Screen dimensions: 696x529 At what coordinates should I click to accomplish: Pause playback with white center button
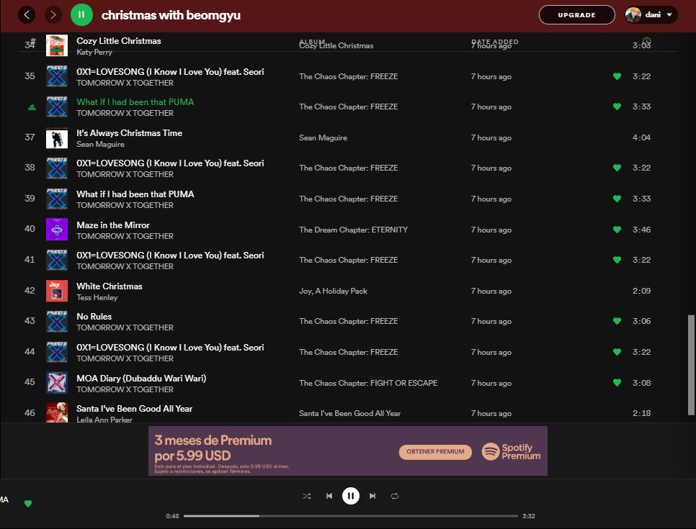tap(351, 496)
